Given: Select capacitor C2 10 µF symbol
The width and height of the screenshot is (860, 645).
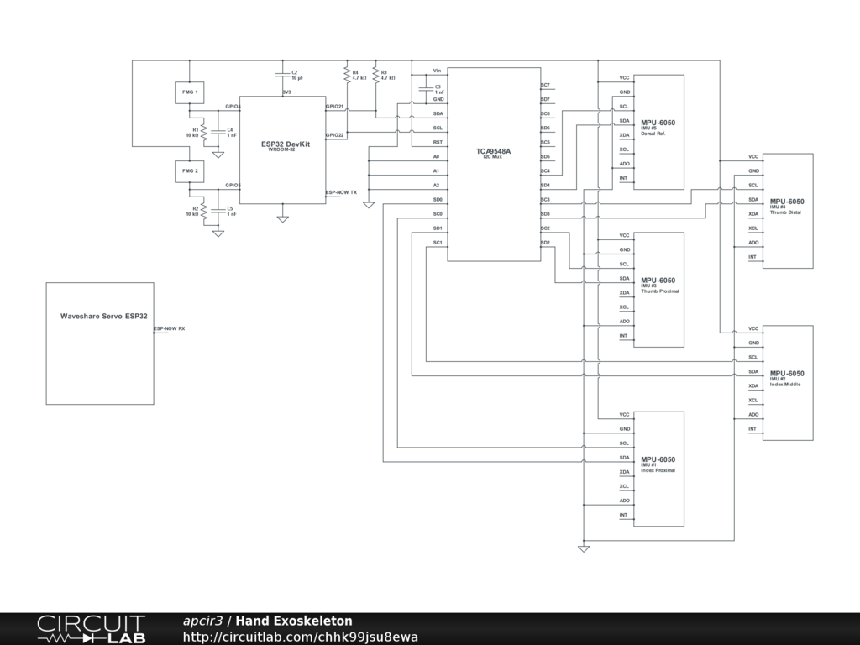Looking at the screenshot, I should click(x=282, y=75).
